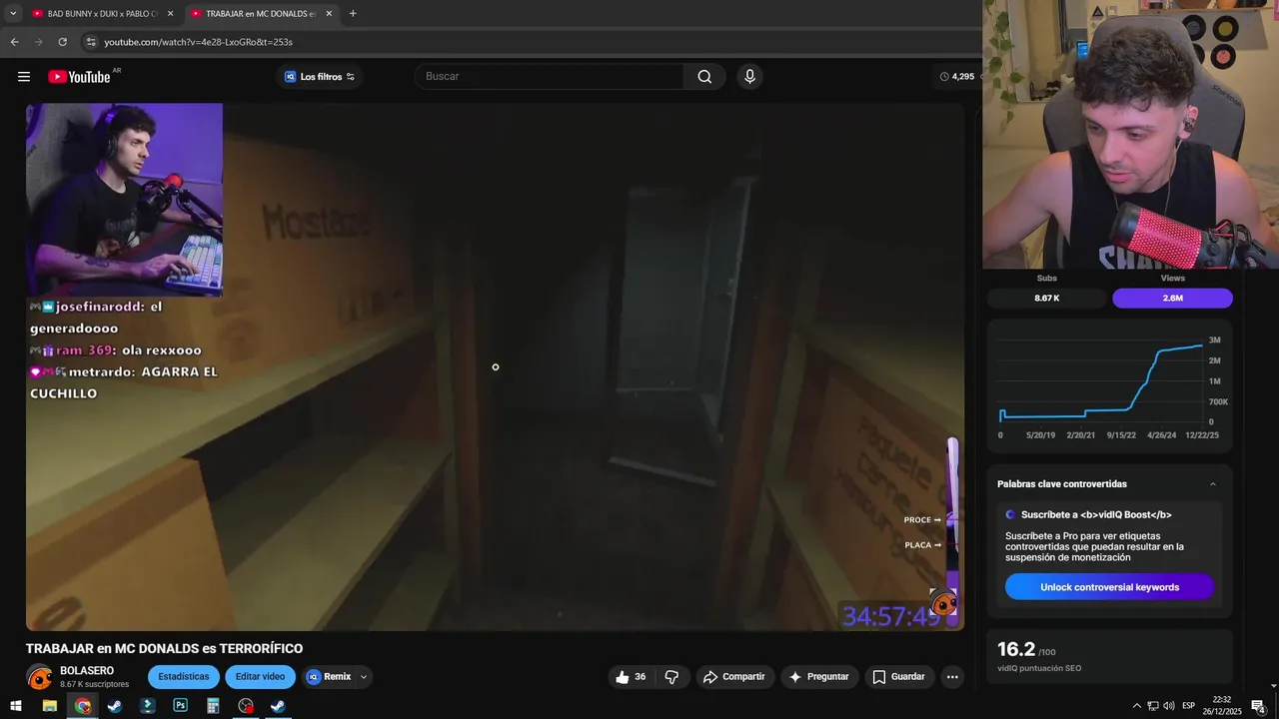Screen dimensions: 1279x719
Task: Click the Chrome taskbar icon
Action: [x=83, y=706]
